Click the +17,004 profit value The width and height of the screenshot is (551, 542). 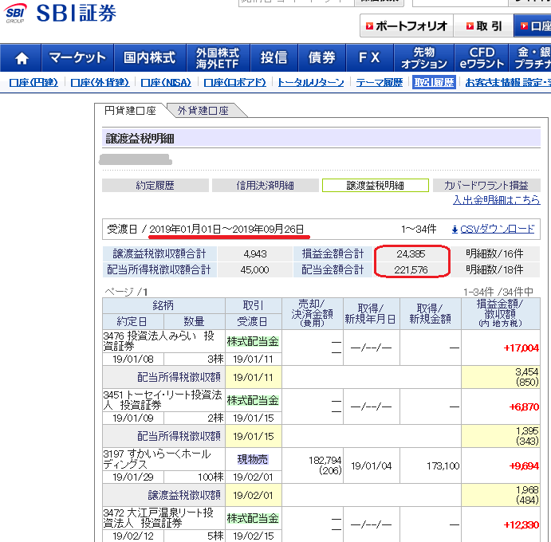point(521,348)
